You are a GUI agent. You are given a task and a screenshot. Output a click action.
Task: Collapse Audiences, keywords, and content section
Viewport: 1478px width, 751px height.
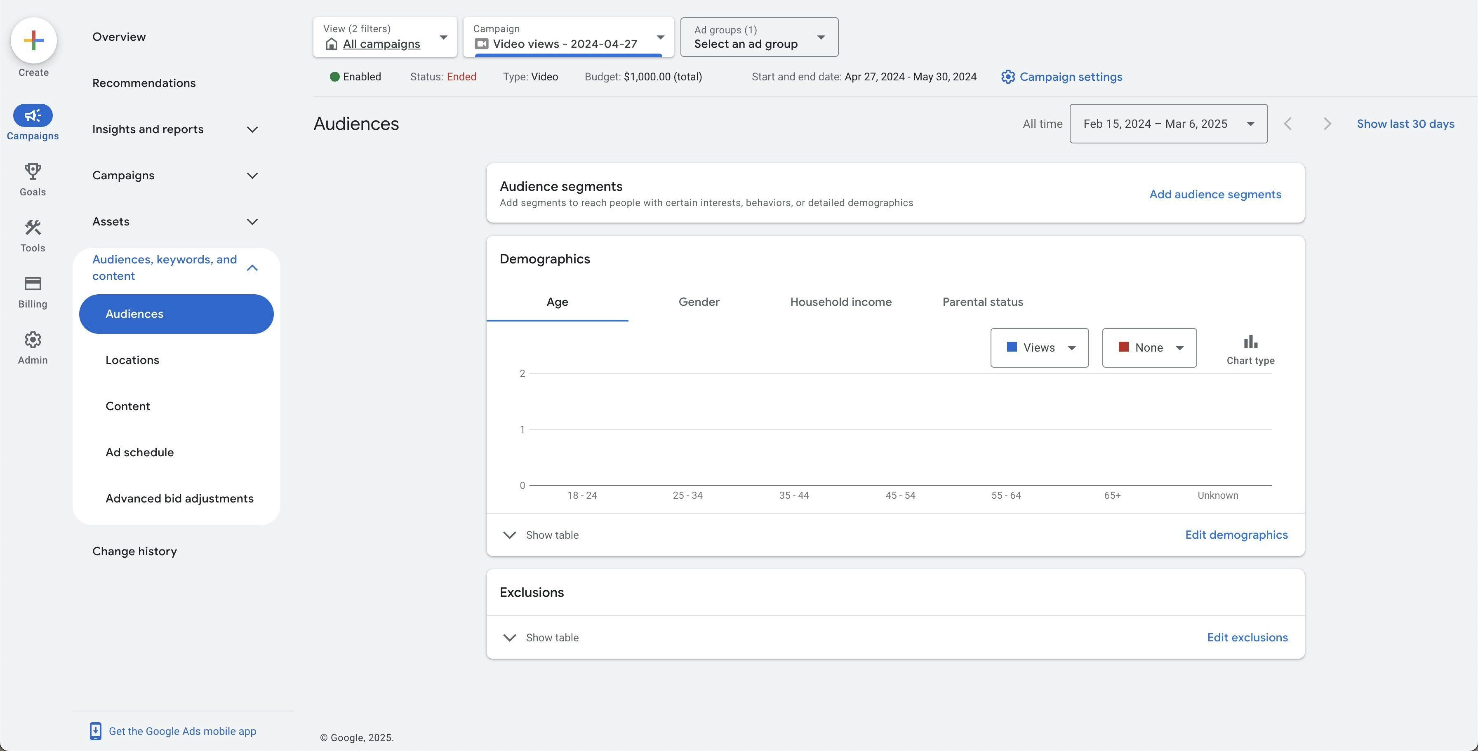(x=252, y=268)
